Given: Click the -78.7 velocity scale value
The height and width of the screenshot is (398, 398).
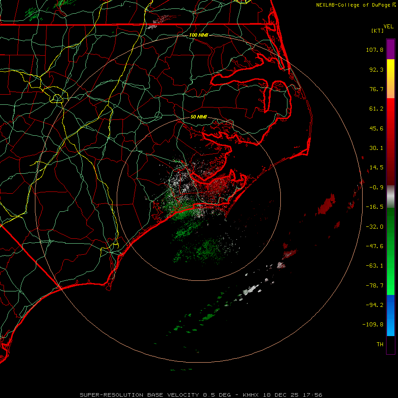Looking at the screenshot, I should (375, 286).
